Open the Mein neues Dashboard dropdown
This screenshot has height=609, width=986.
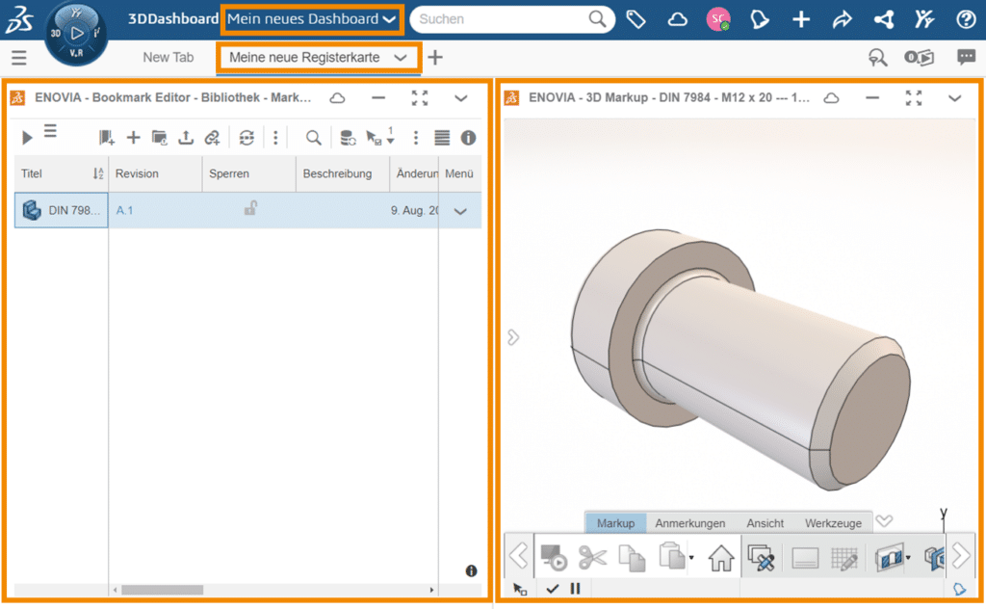(311, 18)
